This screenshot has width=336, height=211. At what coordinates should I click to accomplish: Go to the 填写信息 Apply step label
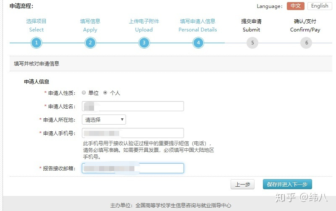tap(90, 25)
